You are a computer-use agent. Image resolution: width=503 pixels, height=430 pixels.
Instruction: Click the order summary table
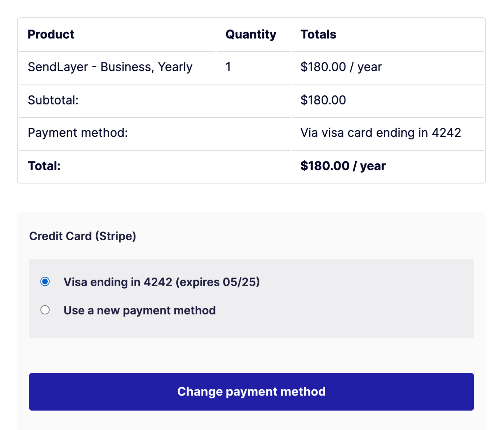(251, 101)
